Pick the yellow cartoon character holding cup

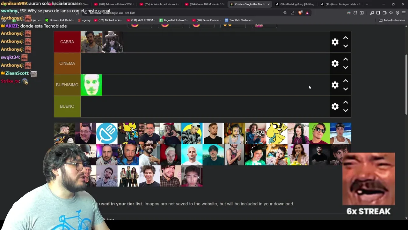point(128,133)
